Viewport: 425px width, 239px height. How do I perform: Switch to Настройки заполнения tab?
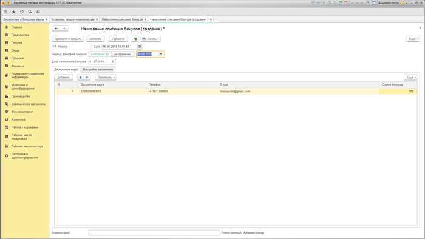pyautogui.click(x=98, y=70)
